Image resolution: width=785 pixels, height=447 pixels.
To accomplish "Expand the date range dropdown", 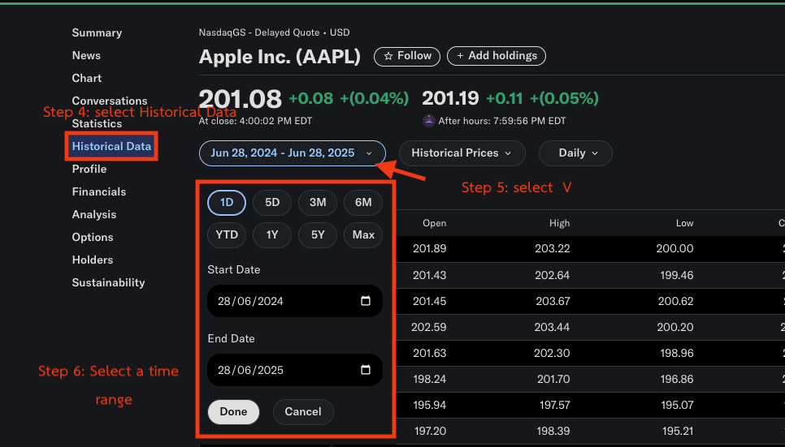I will pyautogui.click(x=292, y=153).
